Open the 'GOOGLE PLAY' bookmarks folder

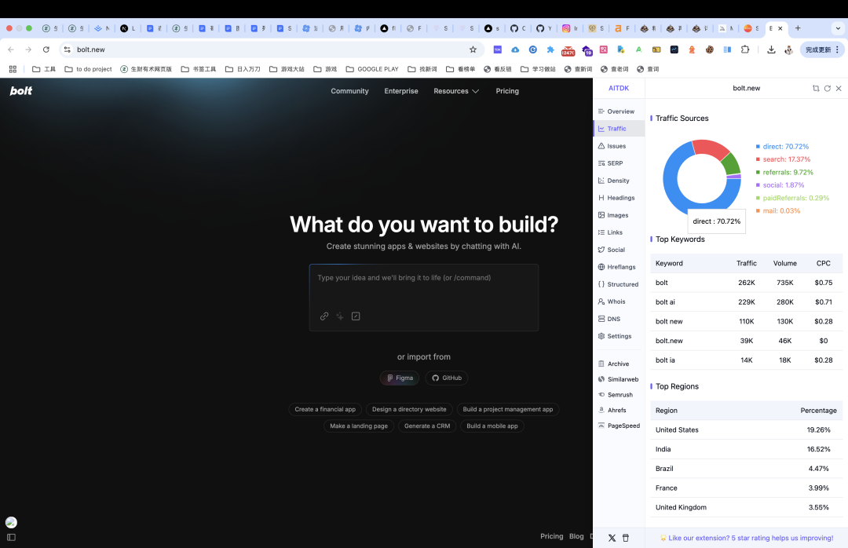pos(372,69)
